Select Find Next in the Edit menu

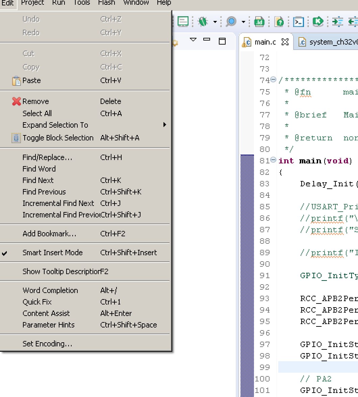(85, 181)
